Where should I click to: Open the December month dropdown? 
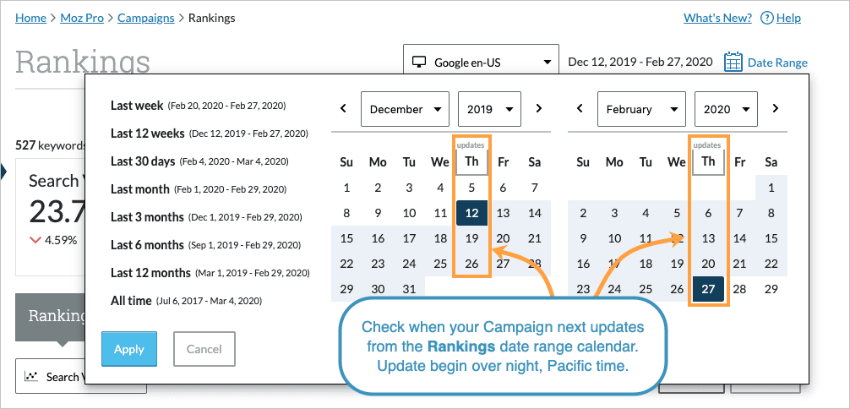[405, 109]
